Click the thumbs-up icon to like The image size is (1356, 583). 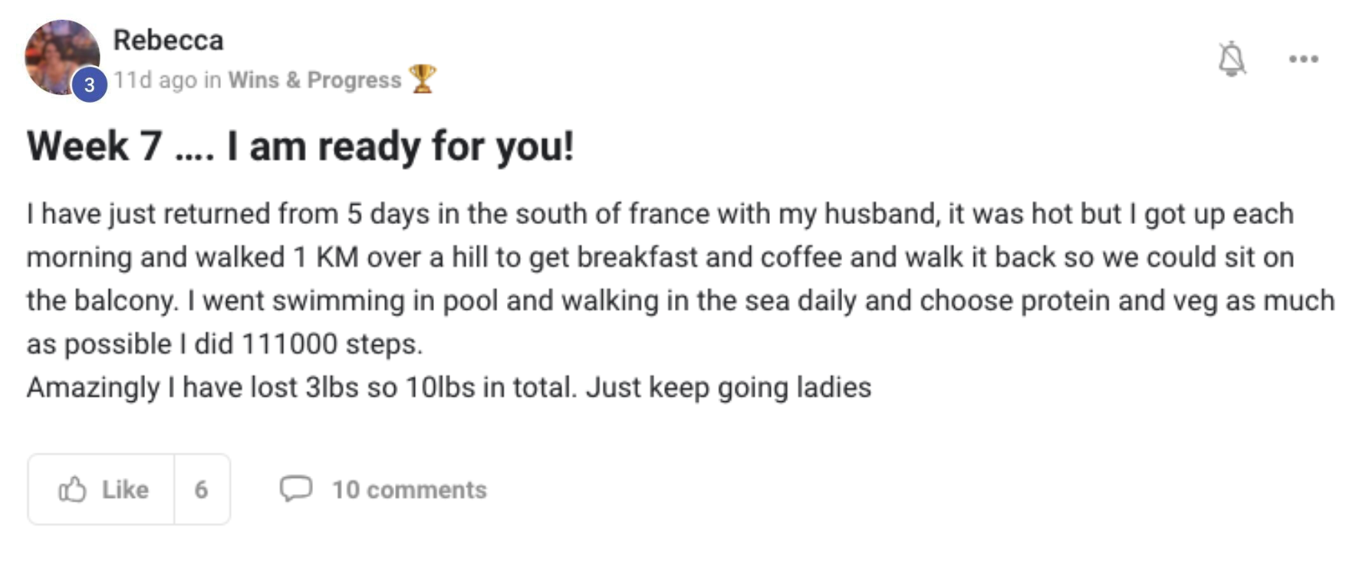pos(73,489)
